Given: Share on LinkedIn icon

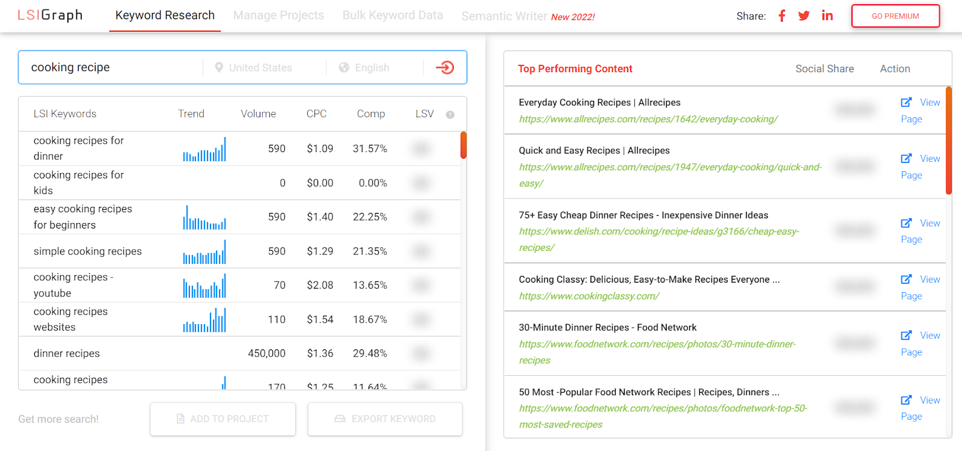Looking at the screenshot, I should coord(827,16).
